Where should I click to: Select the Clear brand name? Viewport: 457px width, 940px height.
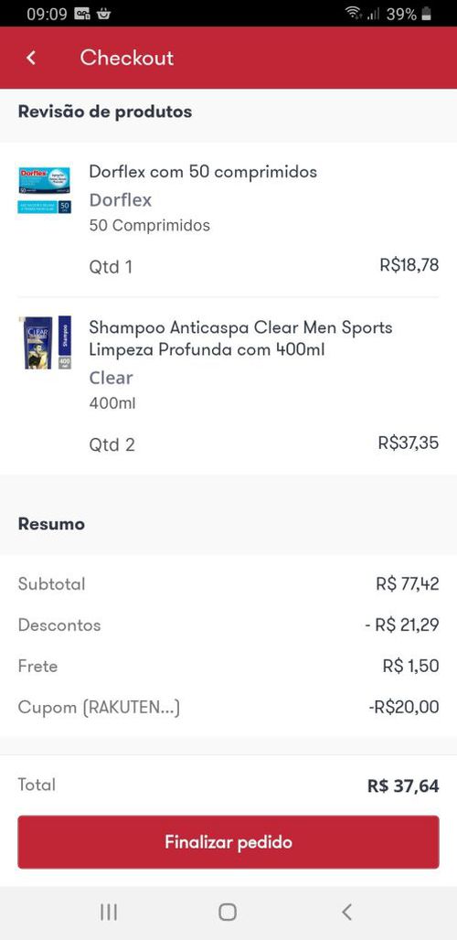(111, 378)
